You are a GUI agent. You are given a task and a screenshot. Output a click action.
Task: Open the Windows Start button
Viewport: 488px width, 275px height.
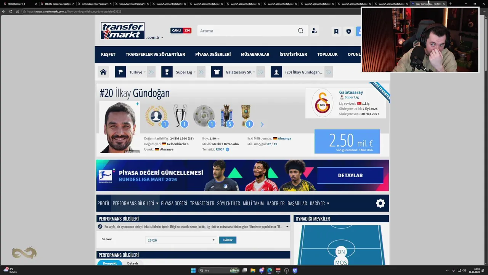tap(193, 270)
